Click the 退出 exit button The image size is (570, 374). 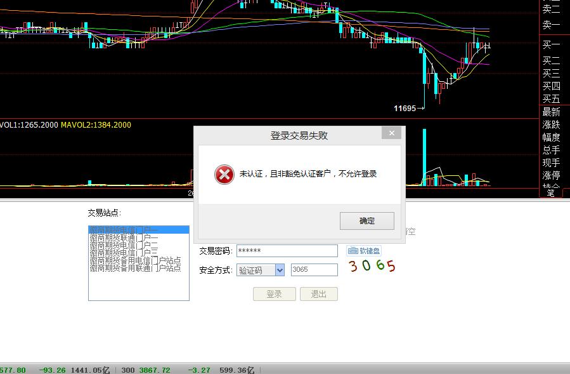(x=318, y=293)
